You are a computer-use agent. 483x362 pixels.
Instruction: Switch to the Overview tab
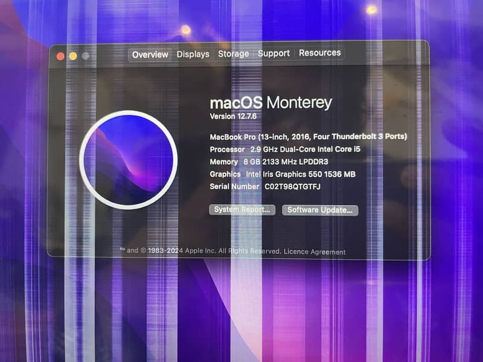[x=150, y=55]
